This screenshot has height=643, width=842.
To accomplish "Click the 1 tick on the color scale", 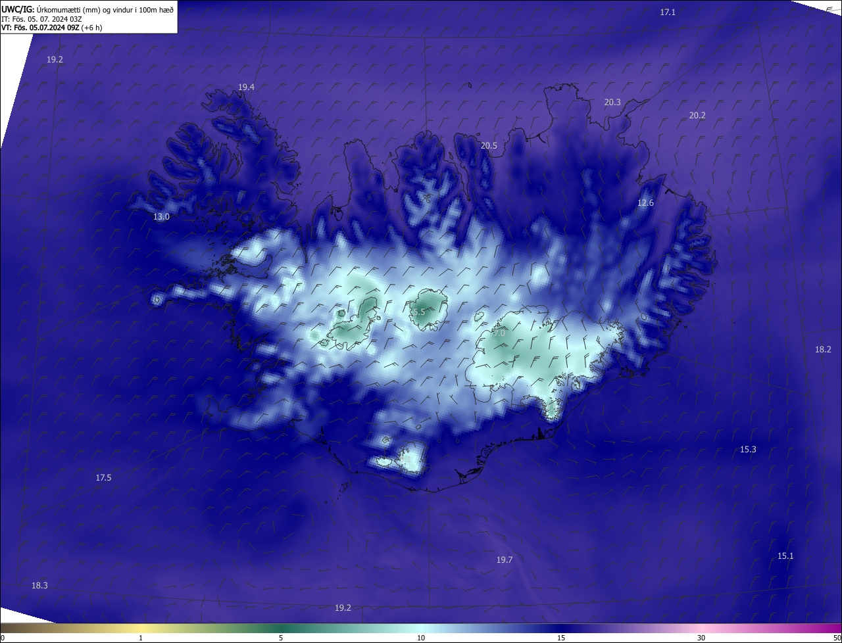I will [x=141, y=638].
